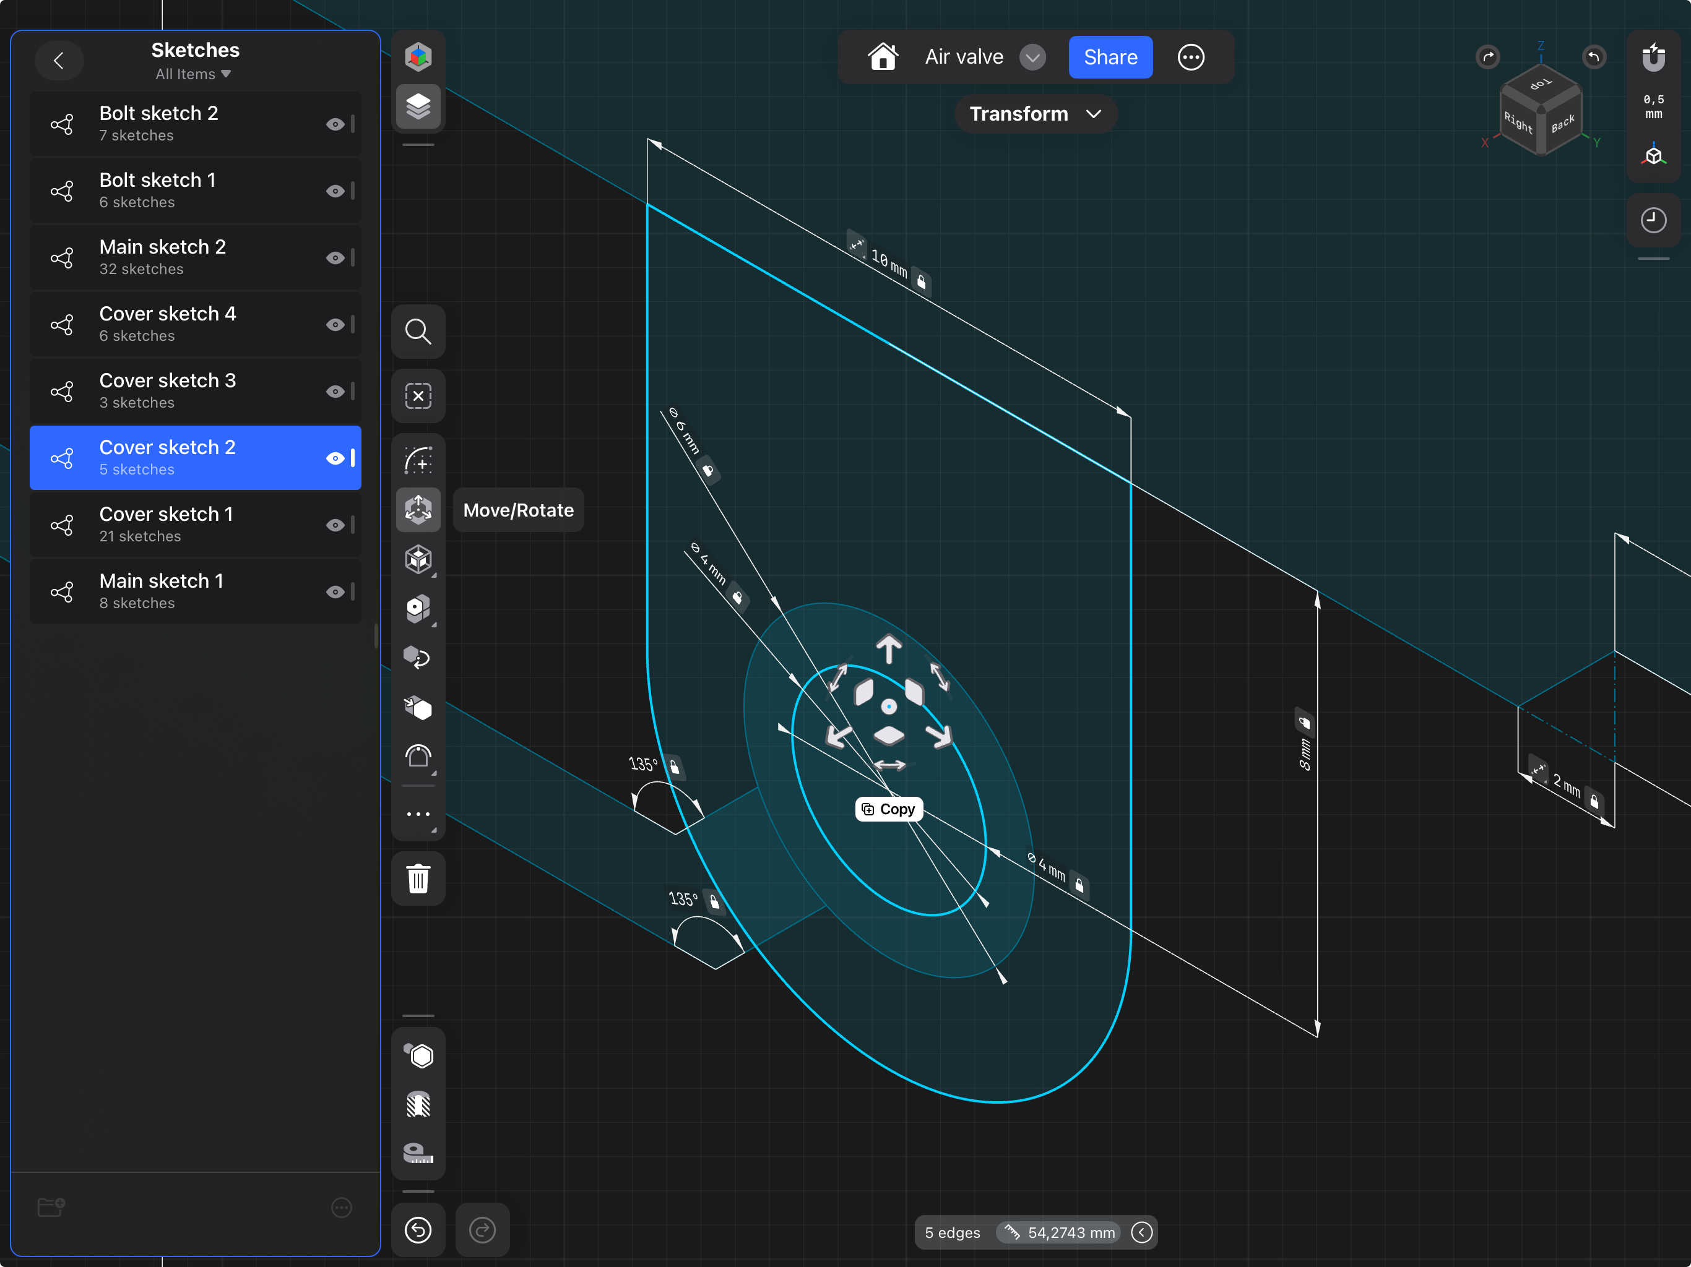This screenshot has height=1267, width=1691.
Task: Select the trash icon to delete selection
Action: (x=418, y=879)
